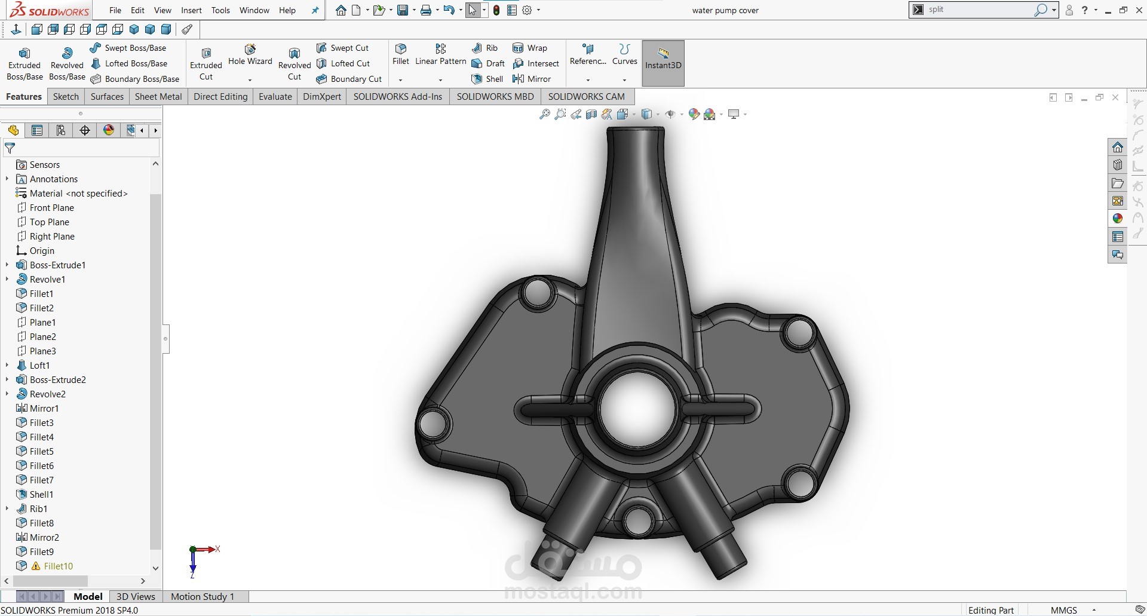The width and height of the screenshot is (1147, 616).
Task: Open the Sketch ribbon tab
Action: (x=66, y=97)
